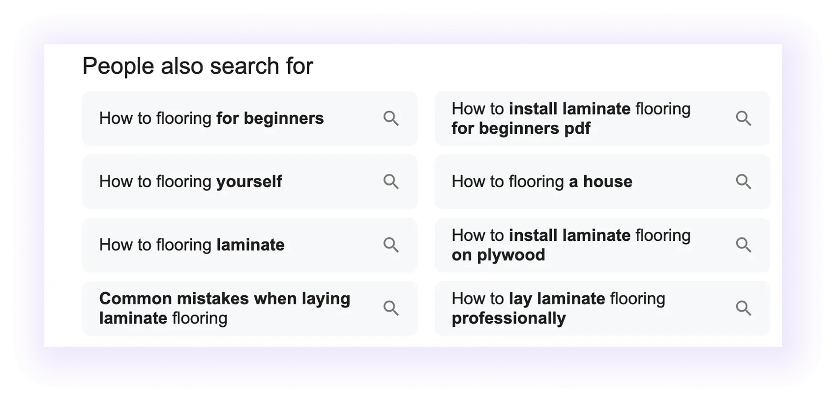
Task: Click the magnifier next to 'Common mistakes when laying laminate flooring'
Action: tap(391, 308)
